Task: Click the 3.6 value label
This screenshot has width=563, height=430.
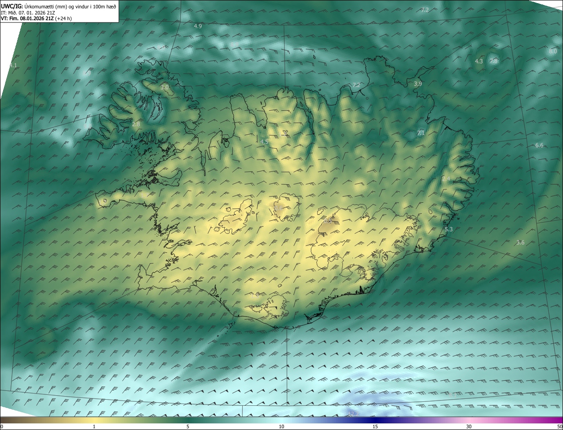Action: (x=520, y=243)
